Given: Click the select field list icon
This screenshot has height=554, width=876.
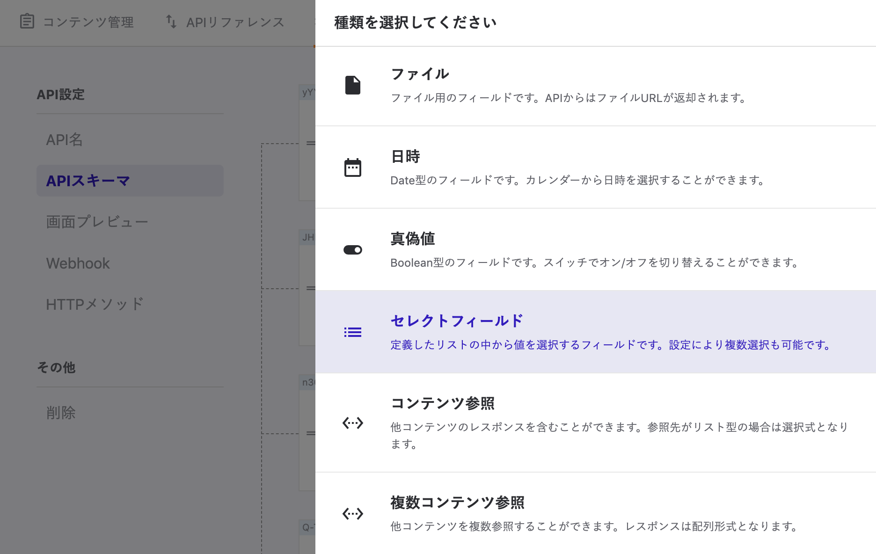Looking at the screenshot, I should click(352, 332).
